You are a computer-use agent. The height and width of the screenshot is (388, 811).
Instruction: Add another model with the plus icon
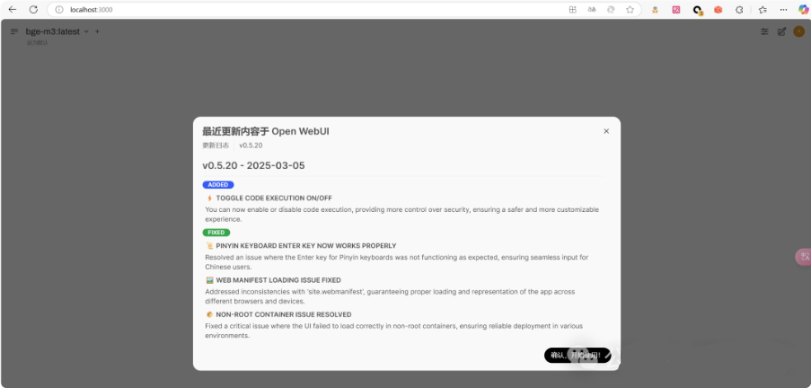tap(97, 31)
